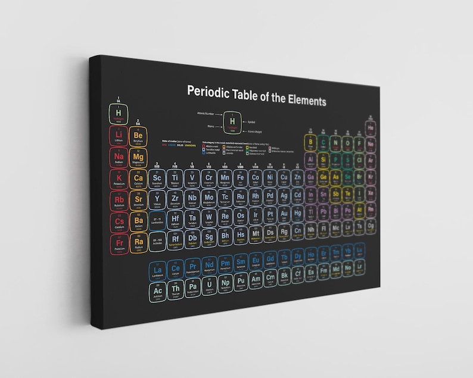Viewport: 473px width, 378px height.
Task: Select the Na Sodium cell
Action: [x=119, y=158]
